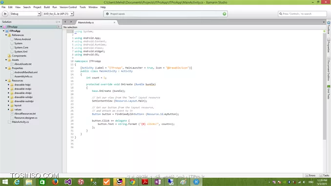Start debugging with the Run play button
This screenshot has height=186, width=331.
point(5,14)
